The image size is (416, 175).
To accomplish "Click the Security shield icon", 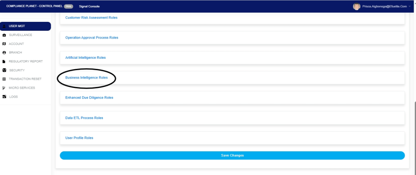I will (4, 70).
